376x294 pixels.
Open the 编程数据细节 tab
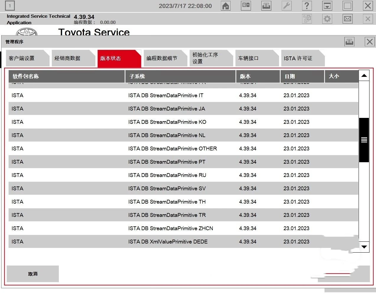[x=165, y=58]
